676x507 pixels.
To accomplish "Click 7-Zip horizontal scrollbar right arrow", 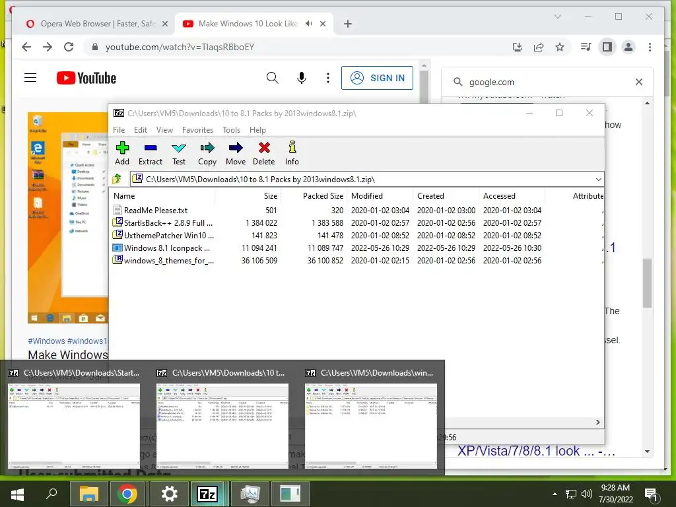I will (598, 422).
